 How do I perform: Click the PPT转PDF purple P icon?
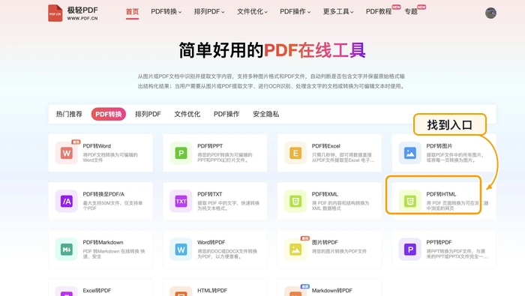click(410, 250)
